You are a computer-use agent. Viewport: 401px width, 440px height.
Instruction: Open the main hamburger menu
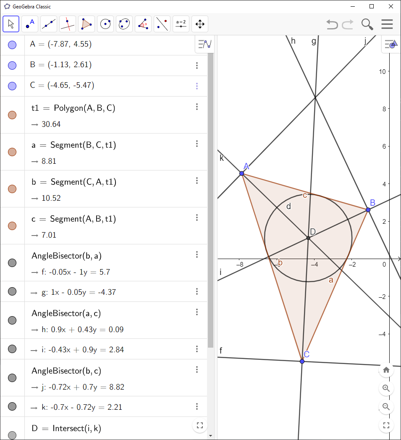pos(387,24)
